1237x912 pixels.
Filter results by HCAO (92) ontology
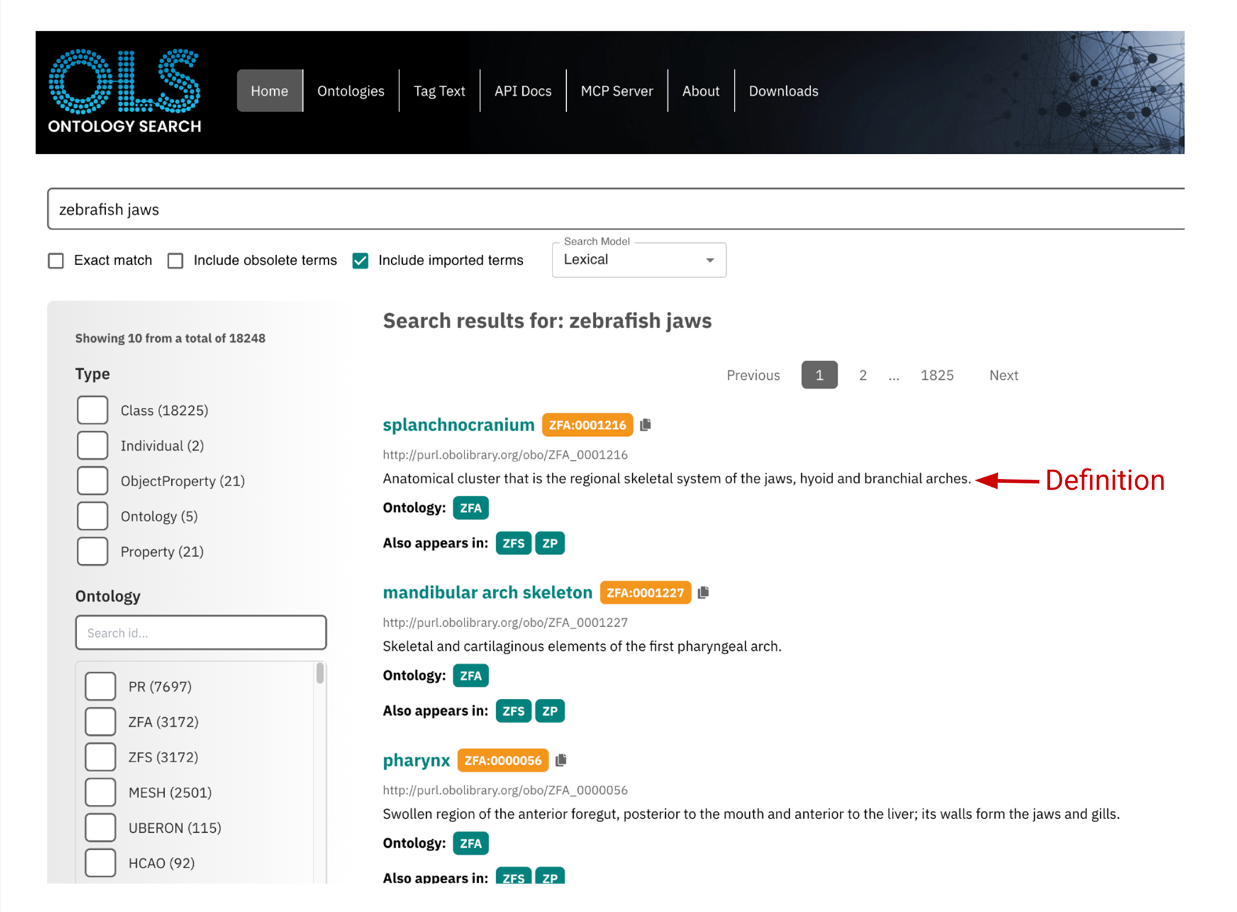pos(100,863)
